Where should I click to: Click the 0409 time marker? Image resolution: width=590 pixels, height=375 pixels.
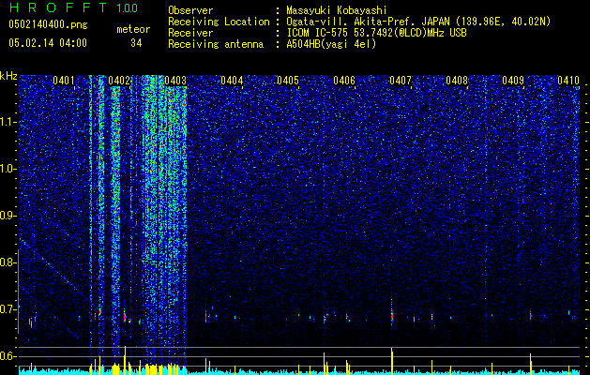pos(513,81)
